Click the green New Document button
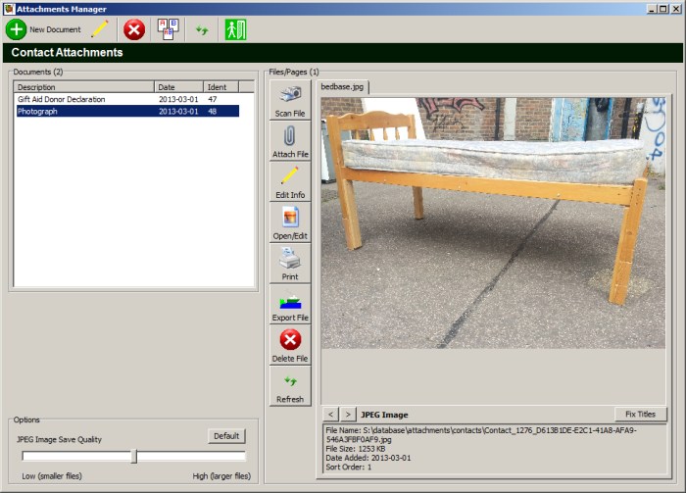Screen dimensions: 686x493 coord(44,29)
